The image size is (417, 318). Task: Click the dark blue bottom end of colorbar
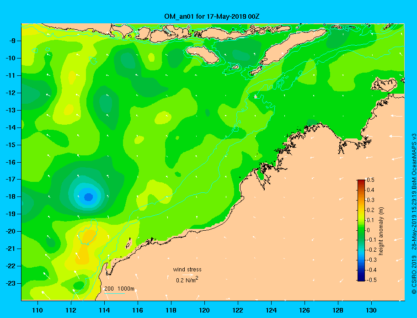pyautogui.click(x=361, y=279)
